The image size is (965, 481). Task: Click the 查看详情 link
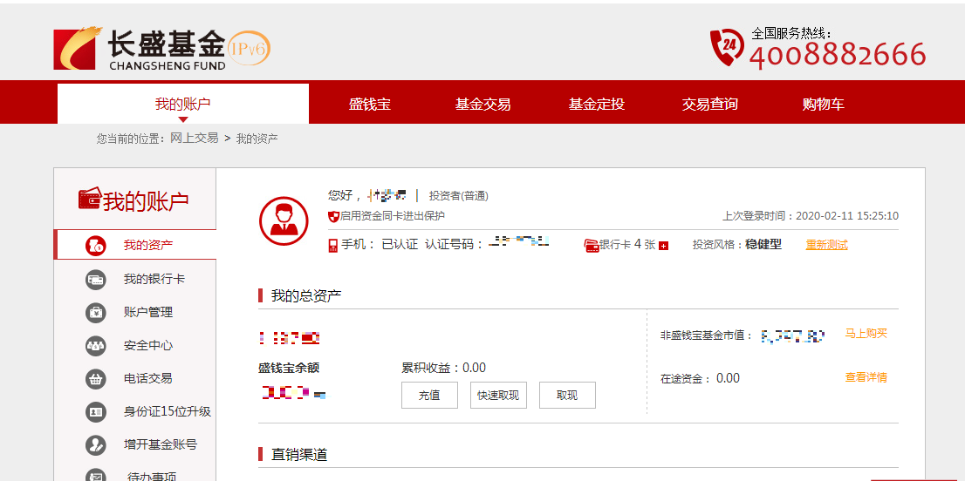click(866, 377)
